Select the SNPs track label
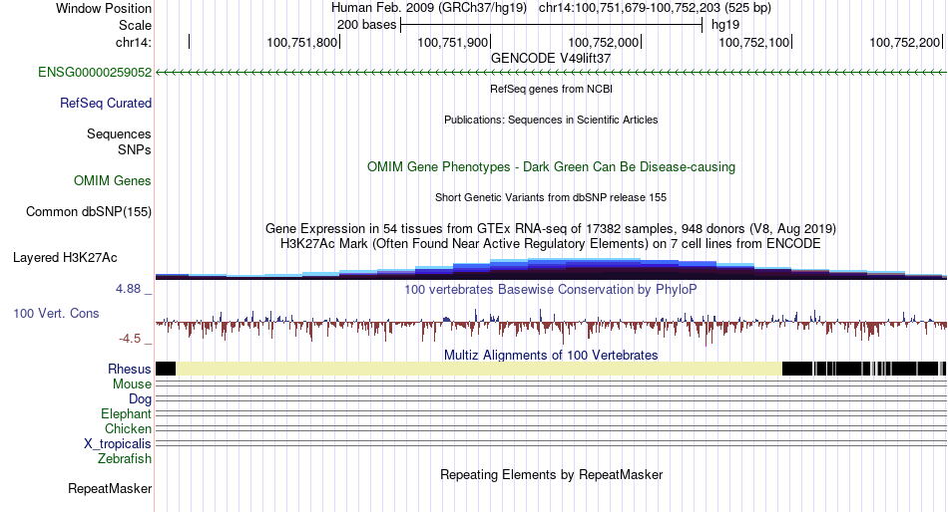Viewport: 948px width, 512px height. [135, 149]
